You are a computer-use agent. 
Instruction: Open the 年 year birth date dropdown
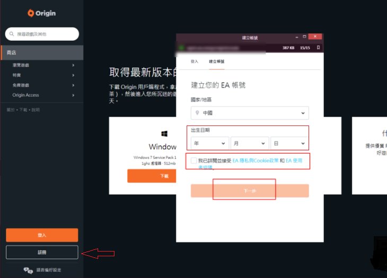click(210, 143)
